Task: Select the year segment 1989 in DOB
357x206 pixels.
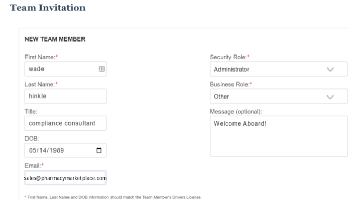Action: (x=57, y=150)
